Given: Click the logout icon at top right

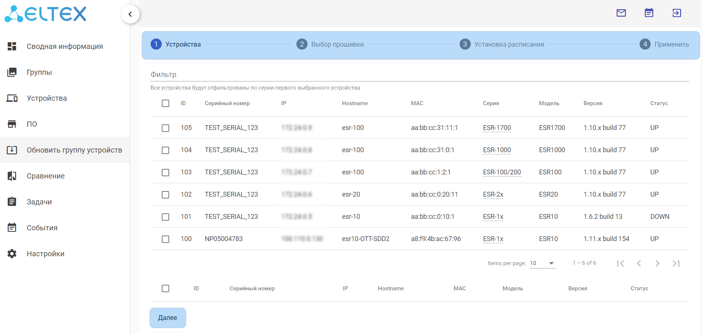Looking at the screenshot, I should coord(677,13).
